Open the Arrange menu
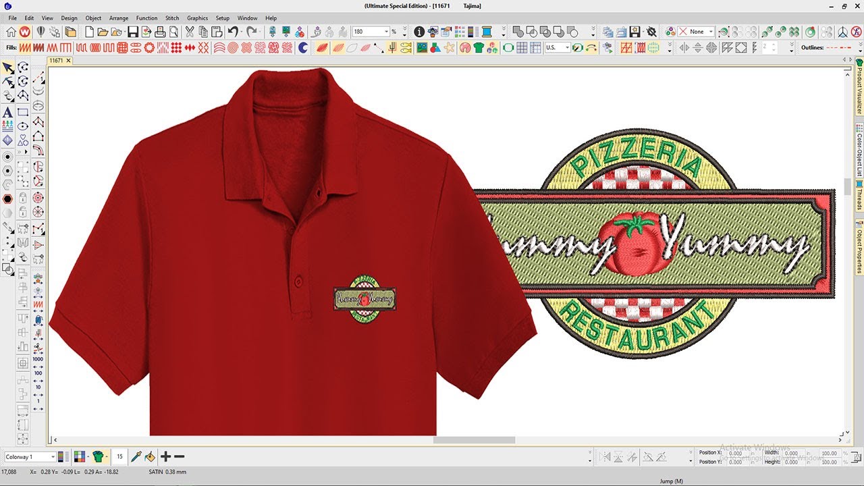This screenshot has height=486, width=864. click(x=119, y=18)
